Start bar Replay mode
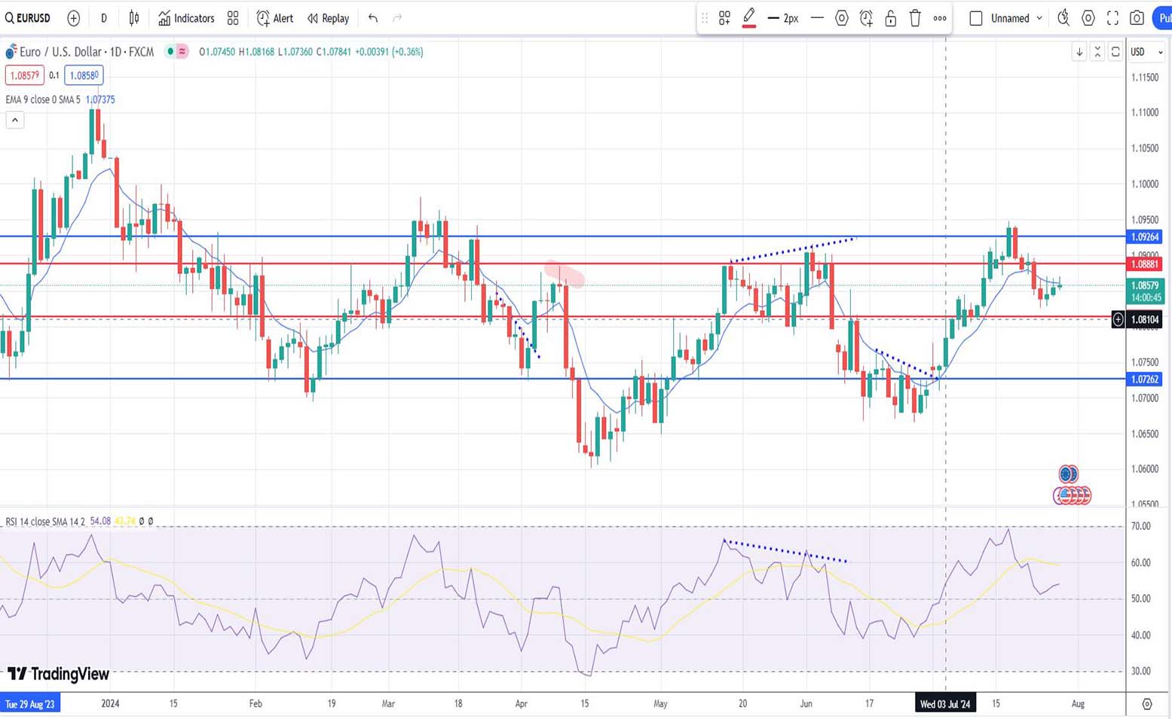Viewport: 1172px width, 719px height. [x=328, y=18]
